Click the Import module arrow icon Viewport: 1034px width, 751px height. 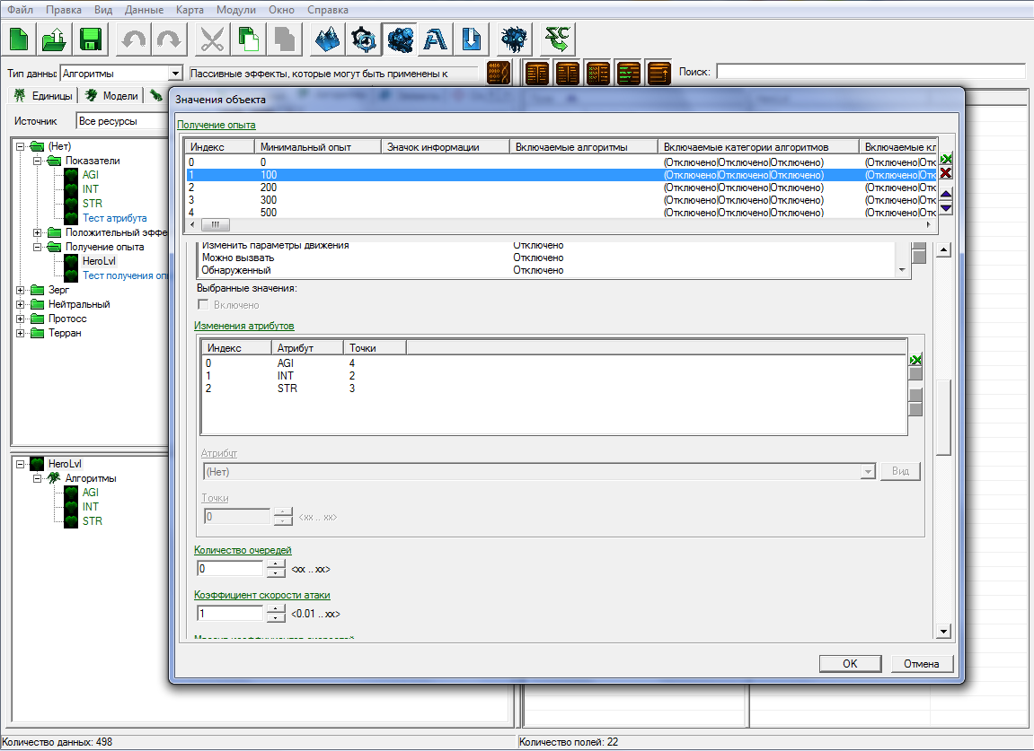[472, 39]
